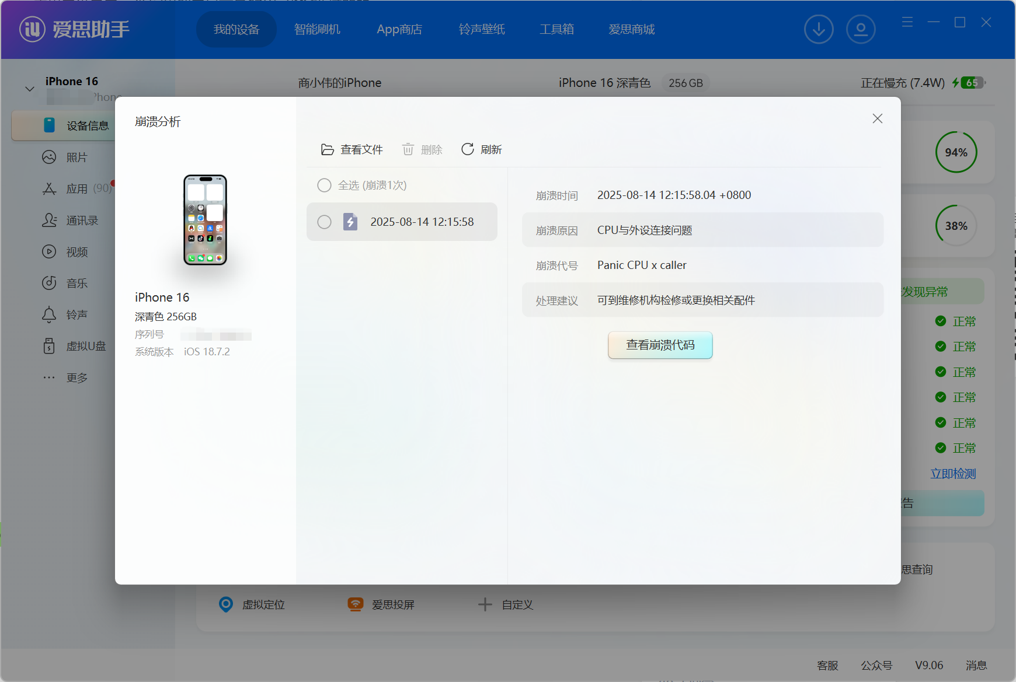Click the plus icon to customize shortcuts
This screenshot has width=1016, height=682.
tap(485, 604)
